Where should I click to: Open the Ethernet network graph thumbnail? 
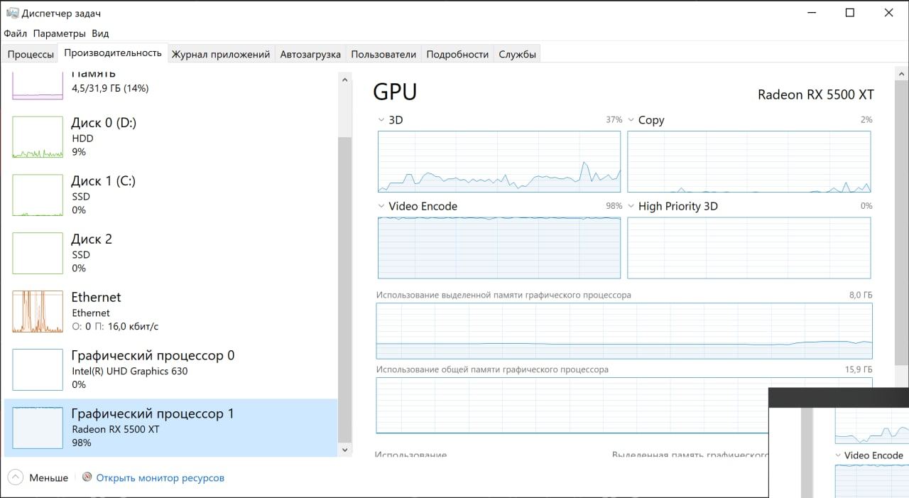[x=38, y=312]
